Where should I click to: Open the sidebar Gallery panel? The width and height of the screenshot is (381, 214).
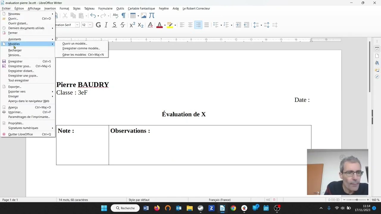[x=377, y=70]
